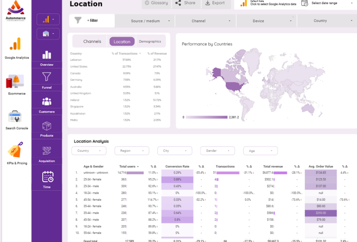The image size is (357, 242).
Task: Click the date range calendar icon
Action: [305, 3]
